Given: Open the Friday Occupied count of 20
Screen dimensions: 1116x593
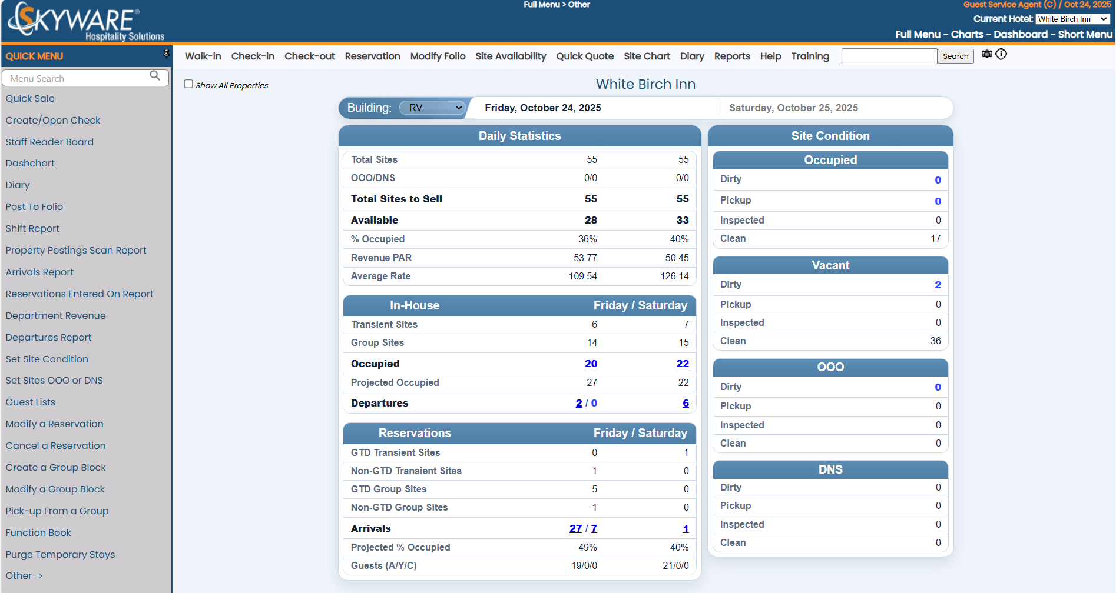Looking at the screenshot, I should pos(591,364).
